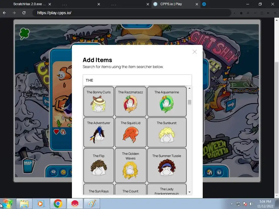Open the game help question mark icon
The width and height of the screenshot is (279, 209).
click(219, 172)
